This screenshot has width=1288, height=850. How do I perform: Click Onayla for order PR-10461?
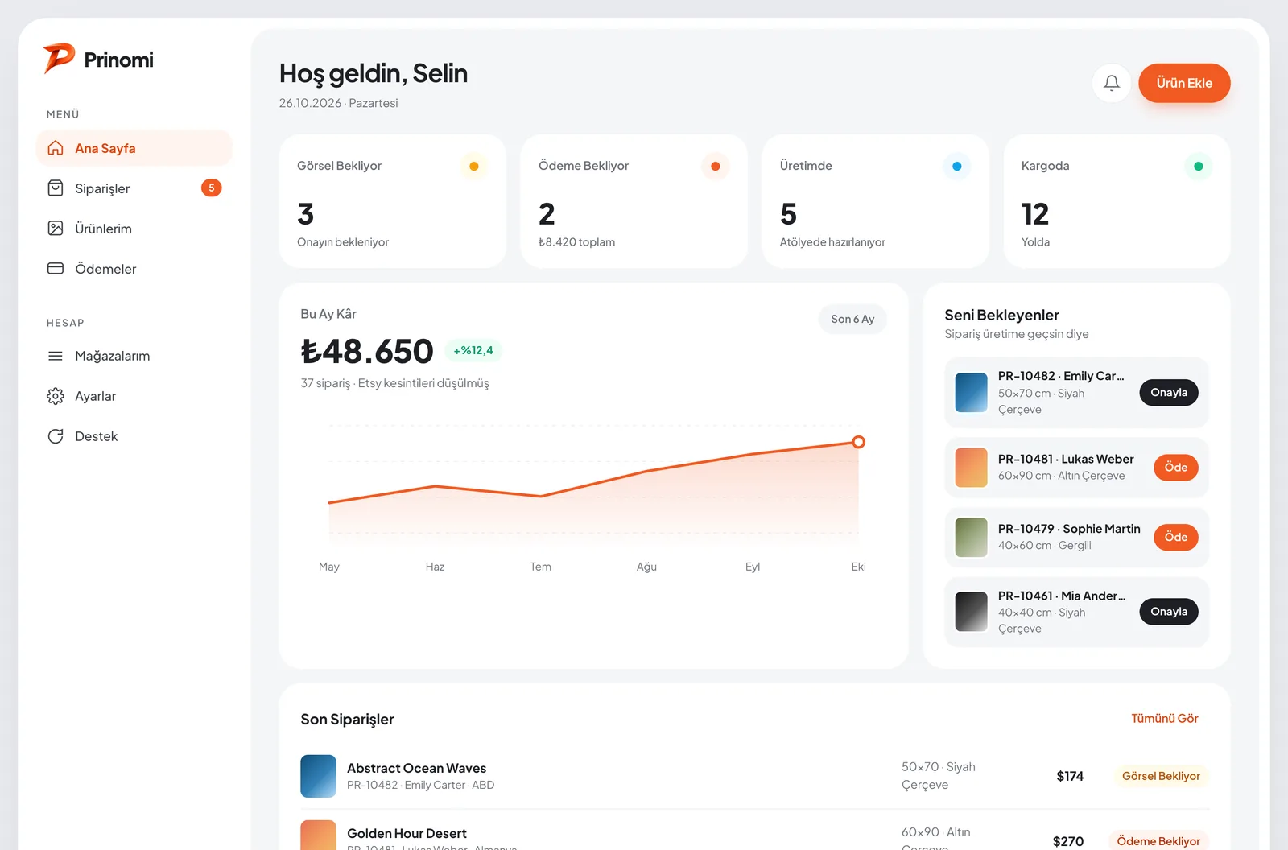(x=1169, y=612)
